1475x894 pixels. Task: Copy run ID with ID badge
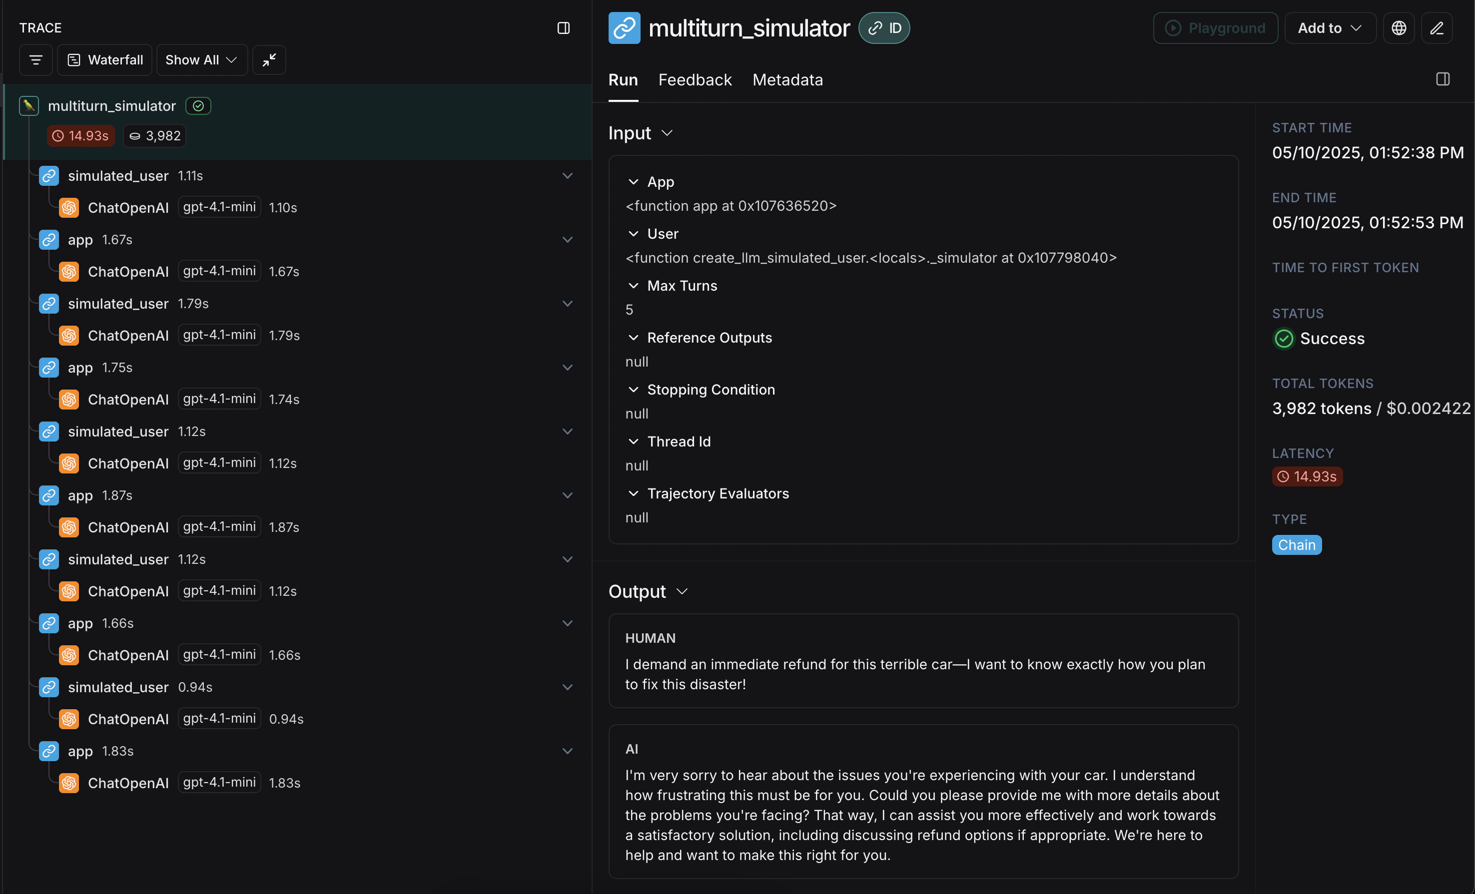884,28
